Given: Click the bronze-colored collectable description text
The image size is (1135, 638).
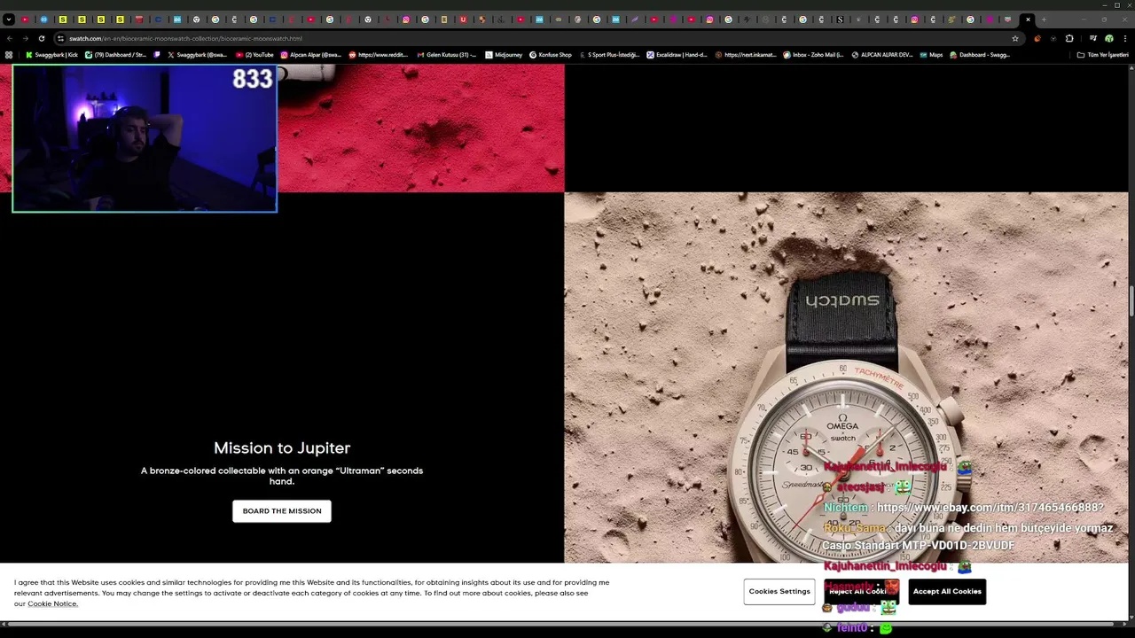Looking at the screenshot, I should click(282, 476).
